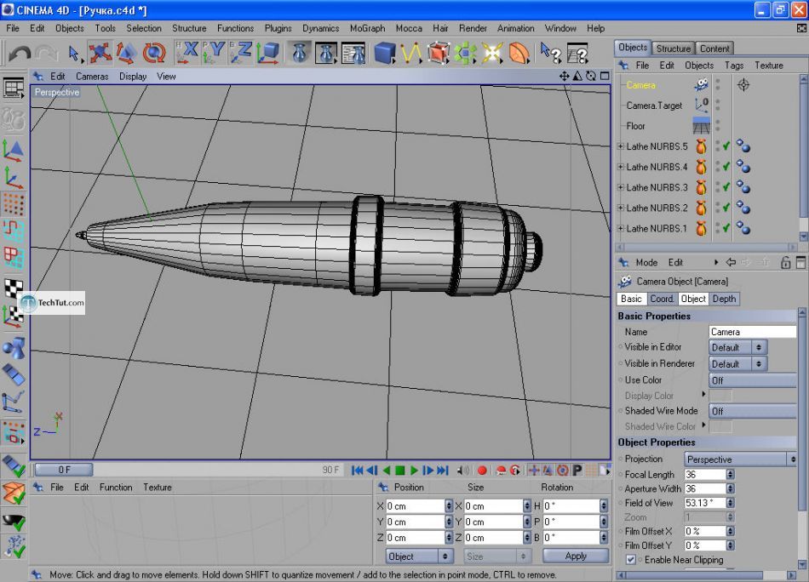The image size is (809, 582).
Task: Play the animation forward
Action: tap(414, 471)
